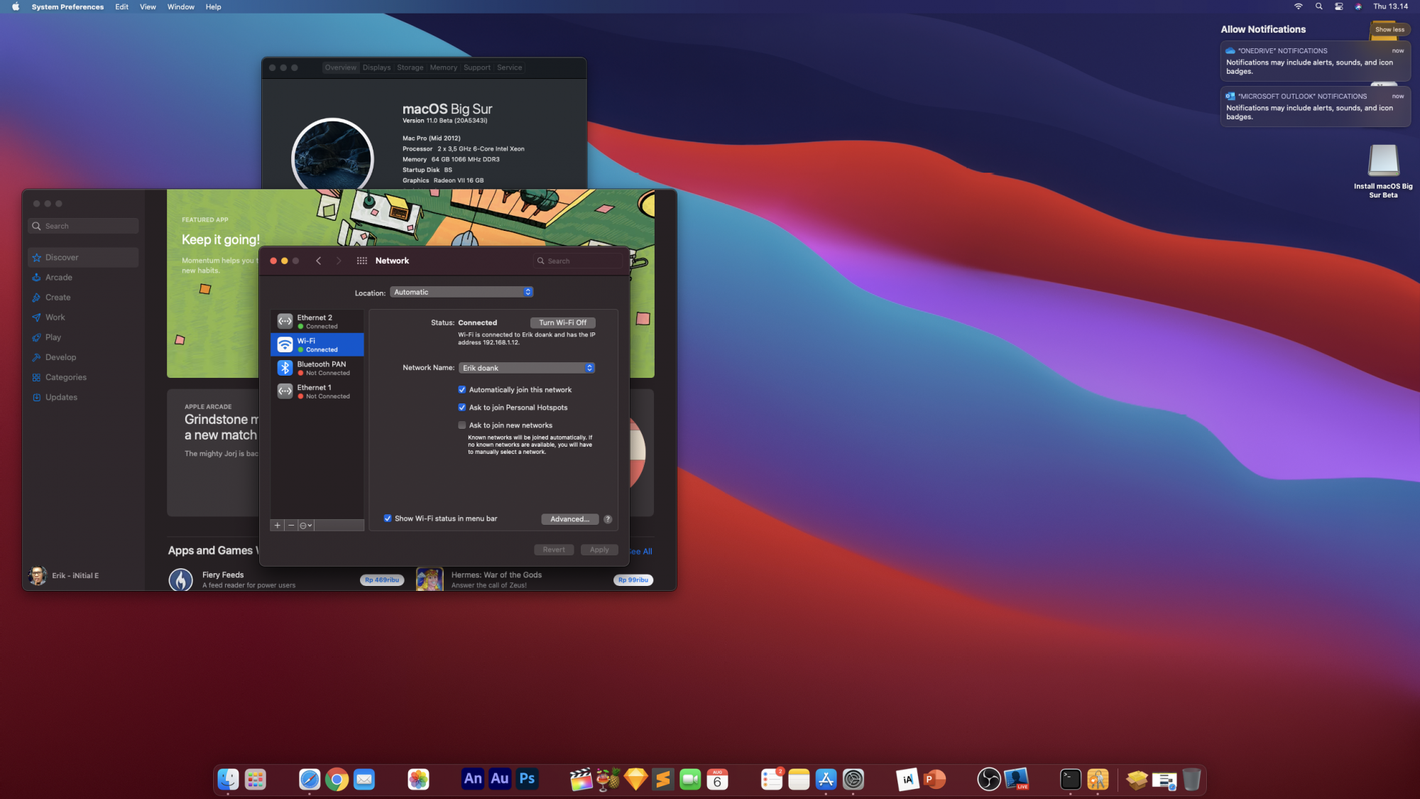
Task: Open Terminal from the dock
Action: coord(1071,779)
